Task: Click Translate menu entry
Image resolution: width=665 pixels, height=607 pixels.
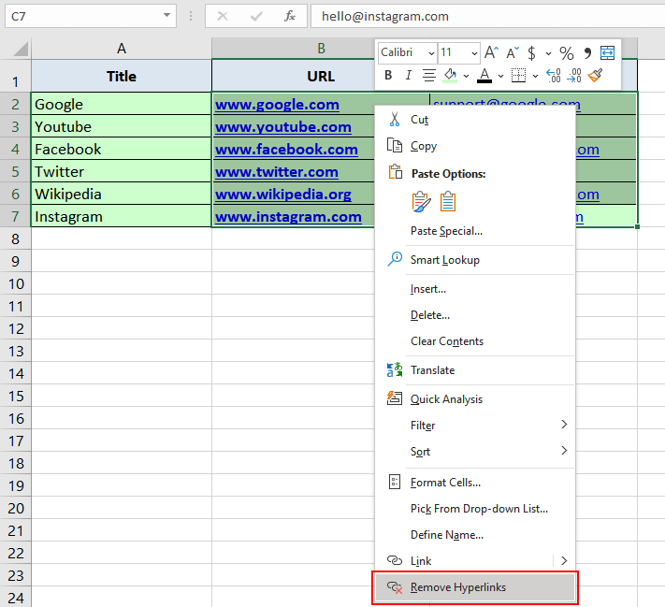Action: [475, 370]
